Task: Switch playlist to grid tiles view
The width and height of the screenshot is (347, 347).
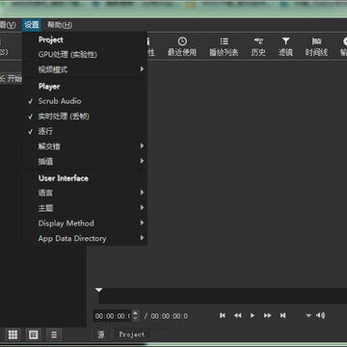Action: (x=13, y=334)
